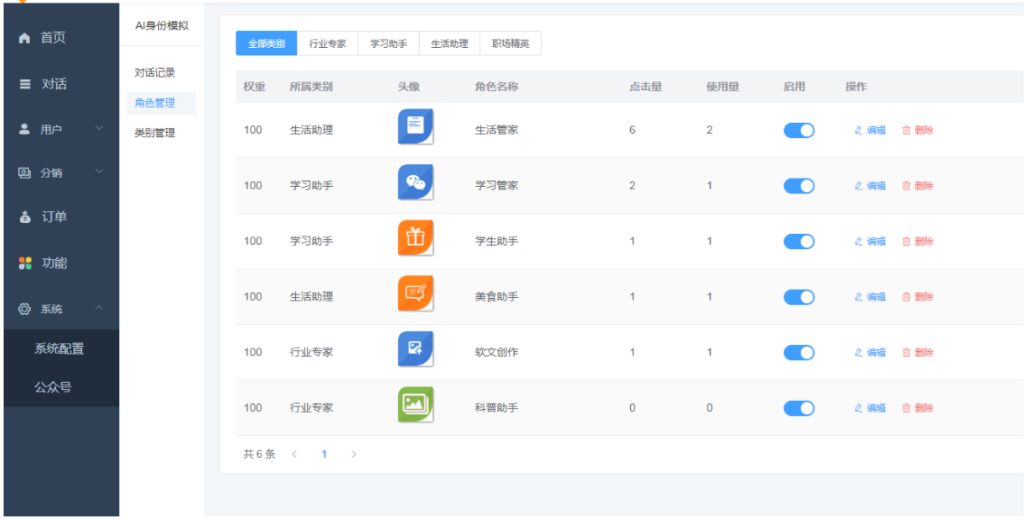Open 系统配置 in the sidebar
Viewport: 1031px width, 520px height.
(60, 349)
